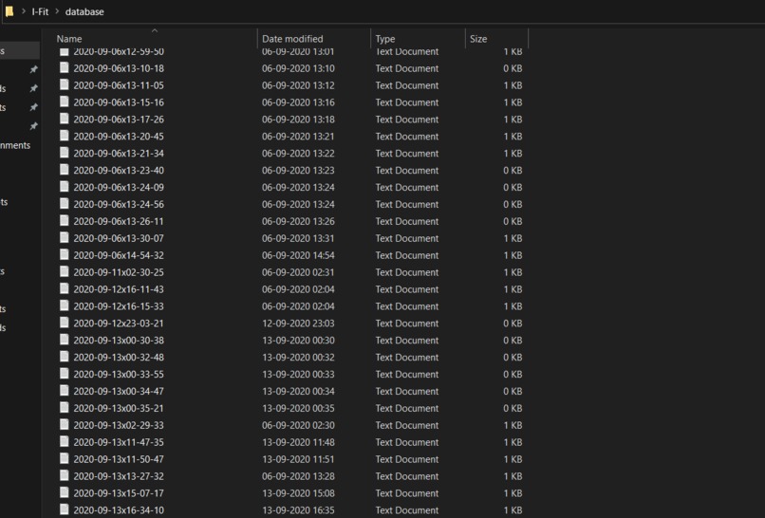The width and height of the screenshot is (765, 518).
Task: Click the file icon for 2020-09-06x13-24-09
Action: pos(64,187)
